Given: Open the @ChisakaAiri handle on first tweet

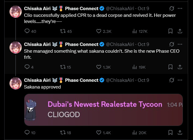Looking at the screenshot, I should click(120, 9).
